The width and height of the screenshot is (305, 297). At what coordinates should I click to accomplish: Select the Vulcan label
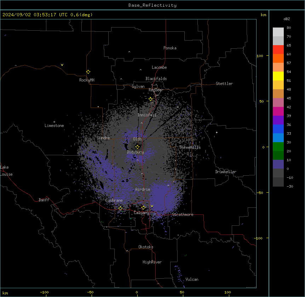192,279
